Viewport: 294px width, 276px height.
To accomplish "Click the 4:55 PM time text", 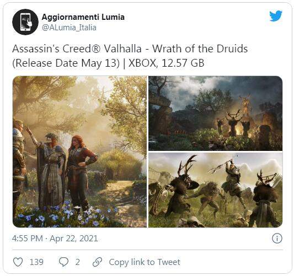I will point(28,239).
